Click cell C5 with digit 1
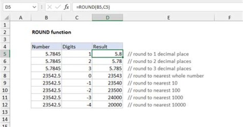This screenshot has height=127, width=243. 77,54
